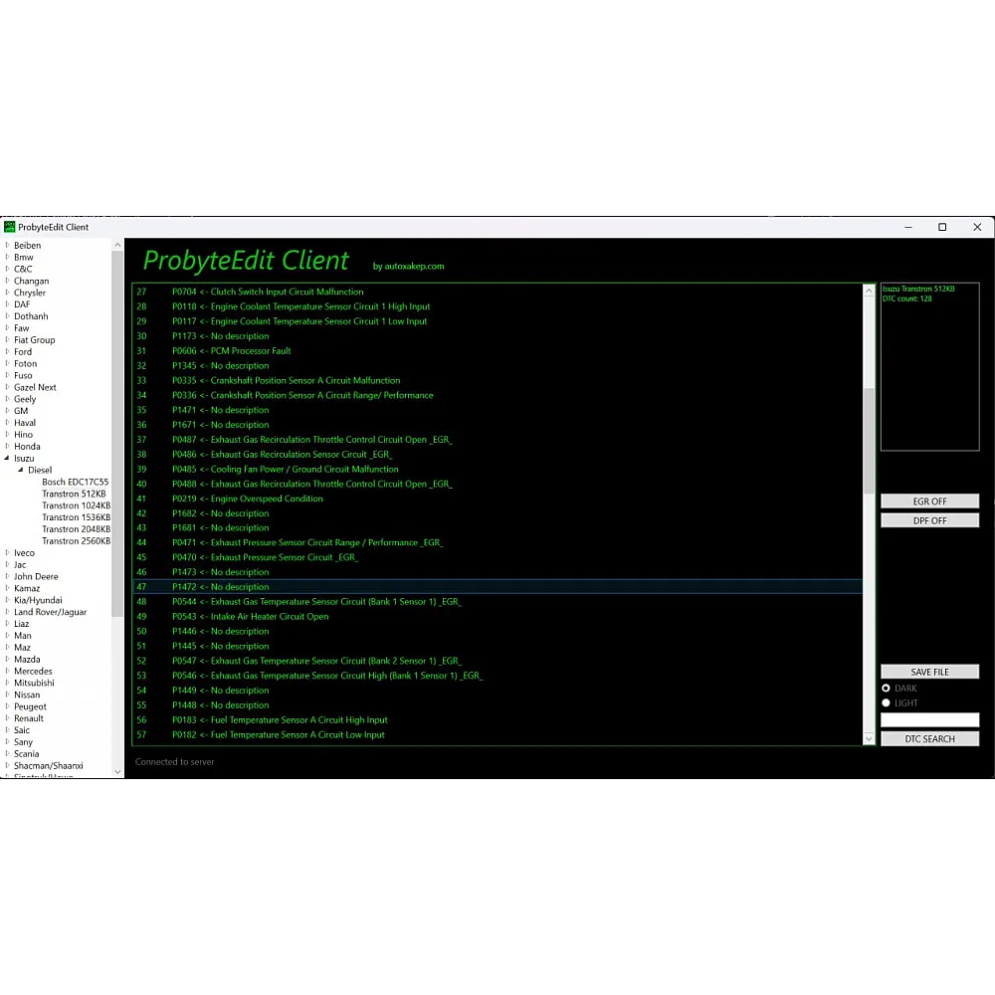Collapse the Diesel subtree under Isuzu

pyautogui.click(x=21, y=471)
